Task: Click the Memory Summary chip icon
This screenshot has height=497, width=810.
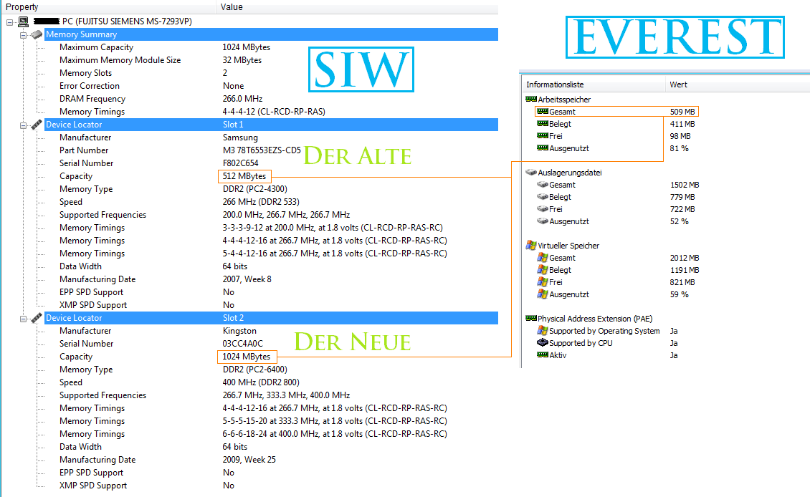Action: (36, 34)
